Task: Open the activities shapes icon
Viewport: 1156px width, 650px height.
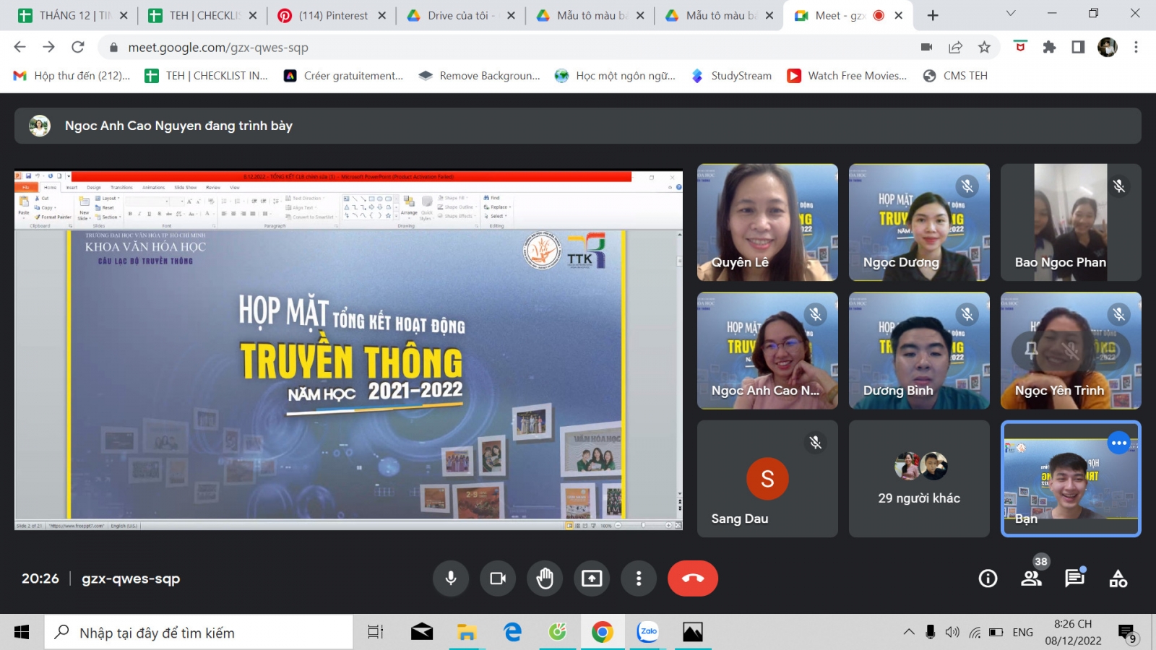Action: [1118, 578]
